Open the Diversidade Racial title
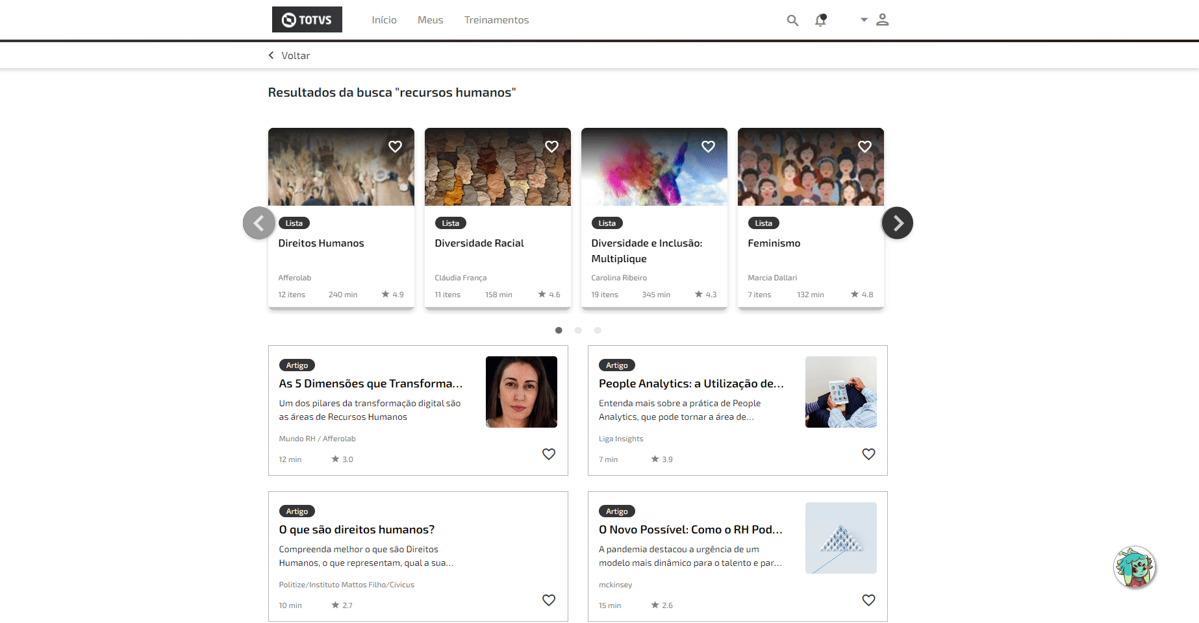This screenshot has width=1199, height=623. pyautogui.click(x=479, y=243)
